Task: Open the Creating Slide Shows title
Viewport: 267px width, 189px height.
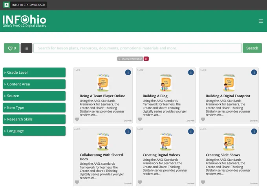Action: (x=223, y=155)
